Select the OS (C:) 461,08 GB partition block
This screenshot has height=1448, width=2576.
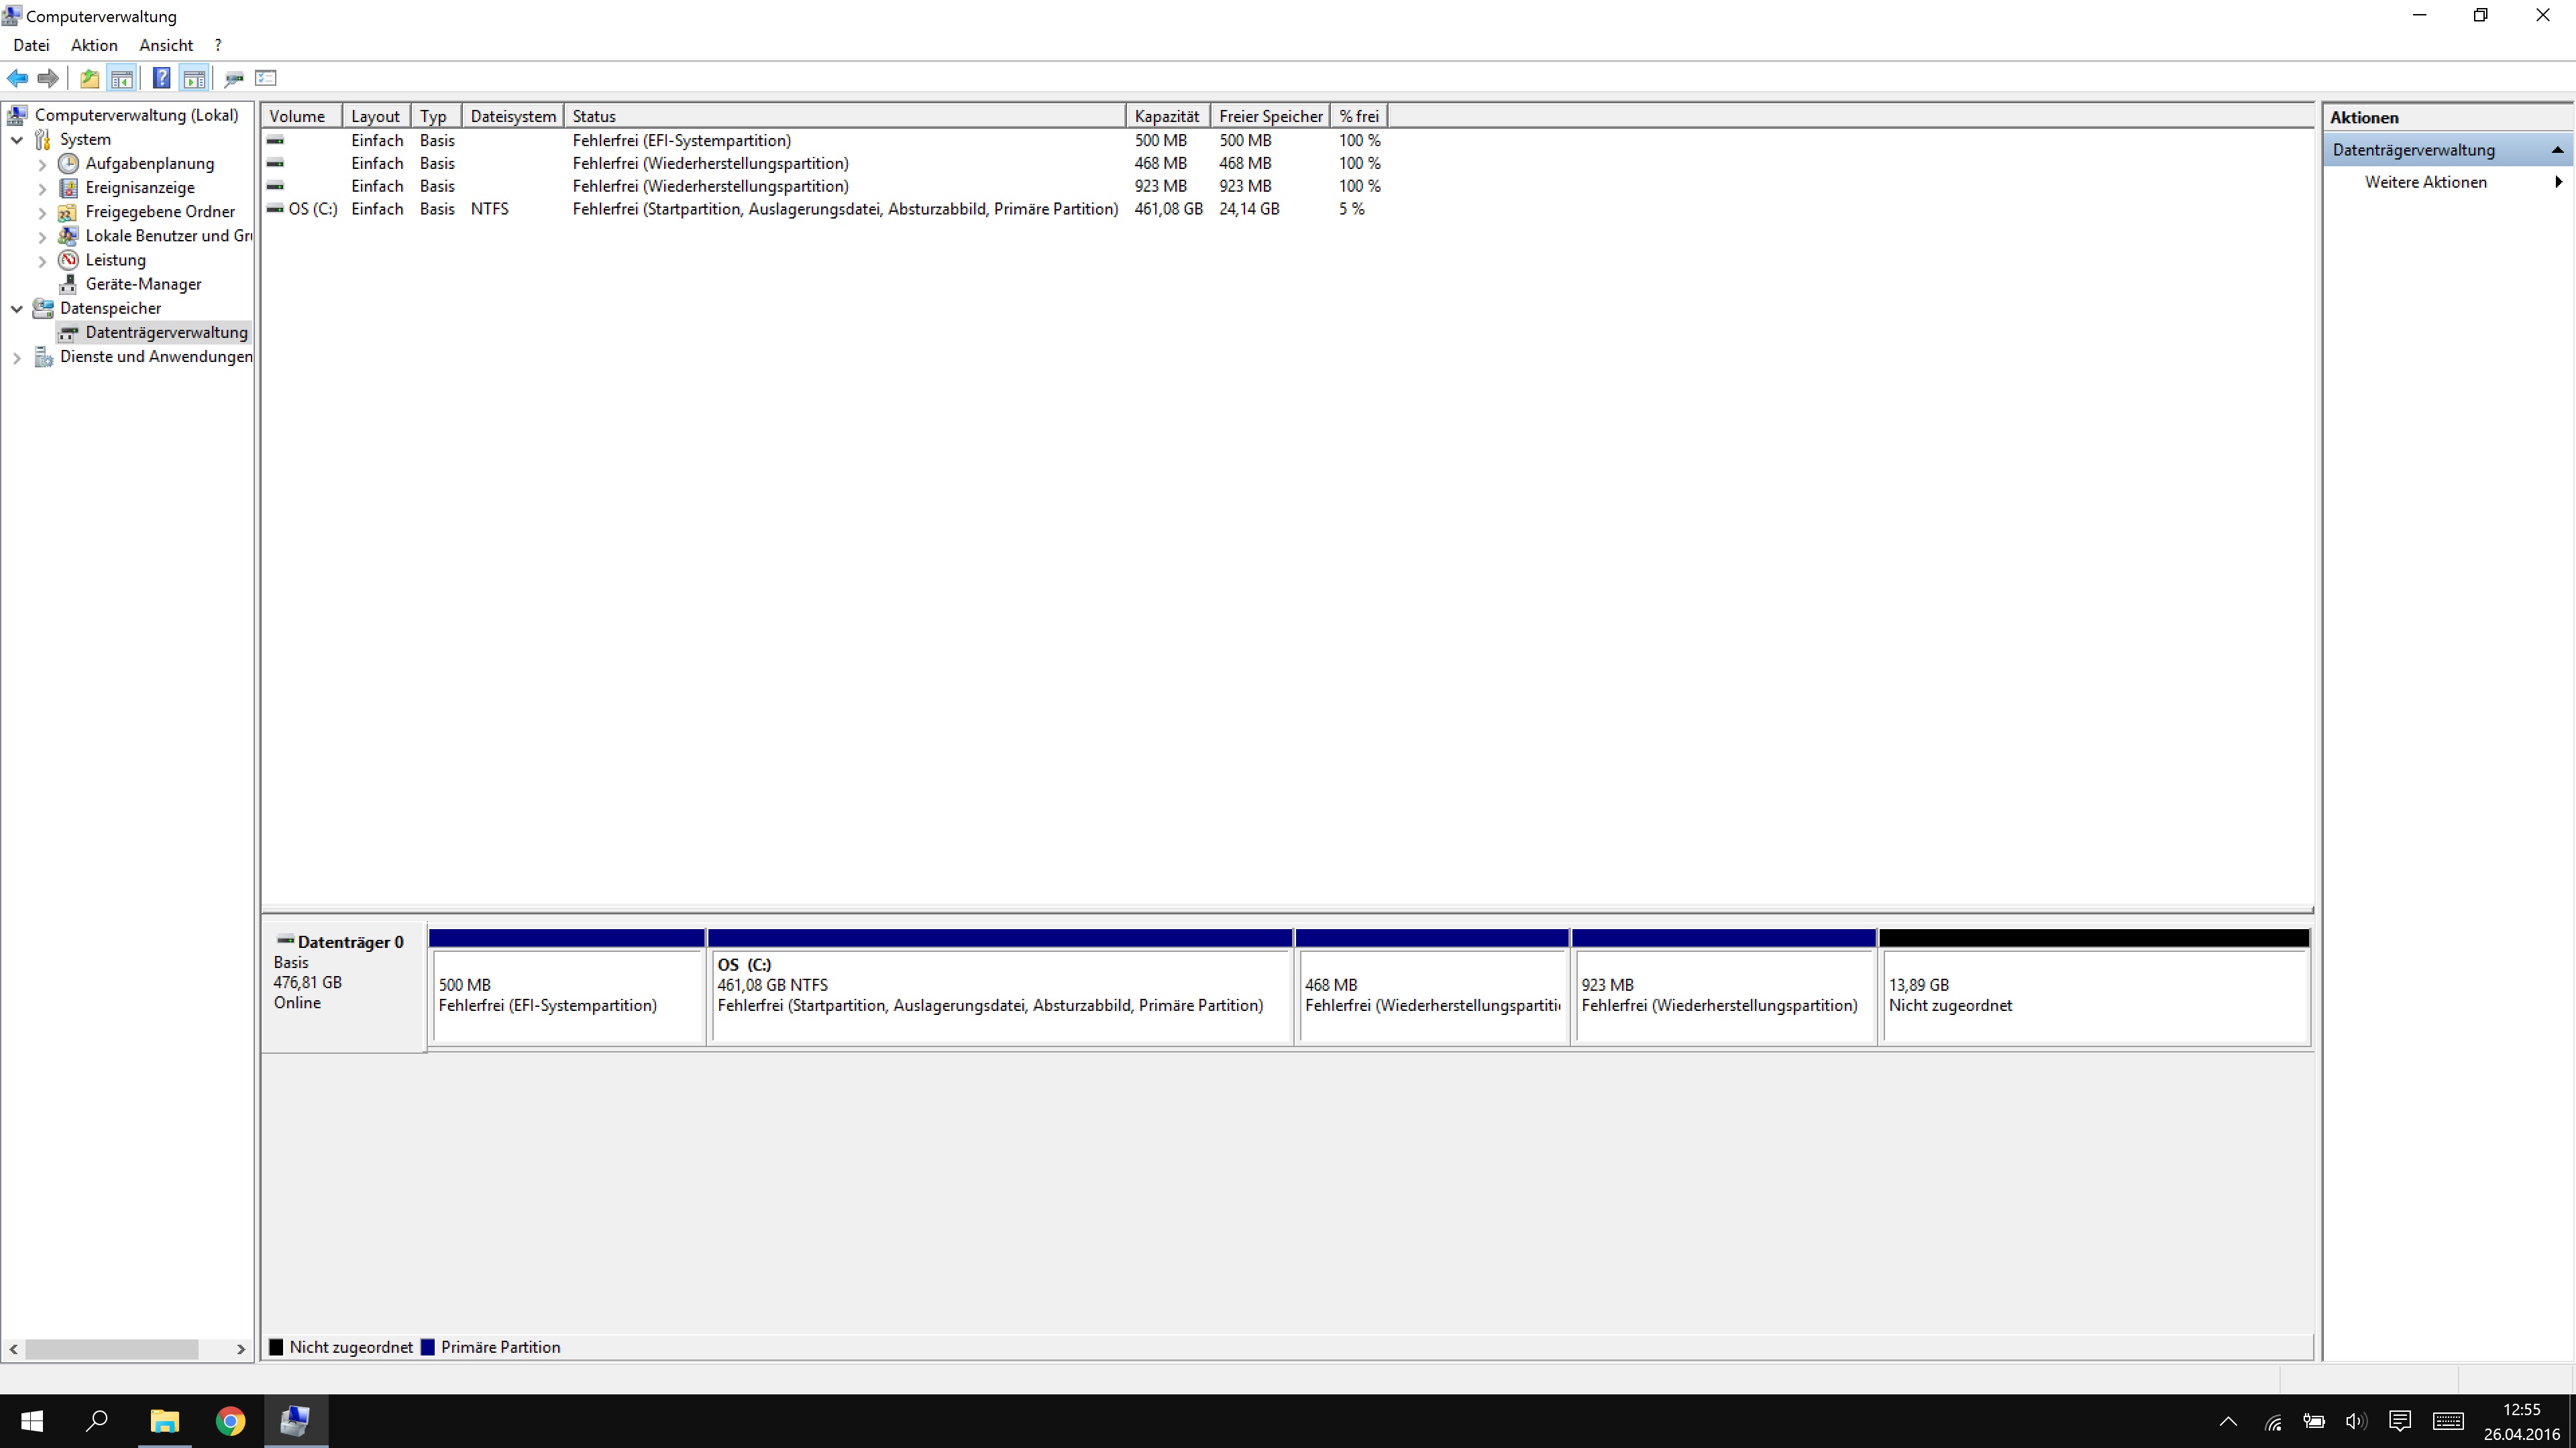(1000, 987)
